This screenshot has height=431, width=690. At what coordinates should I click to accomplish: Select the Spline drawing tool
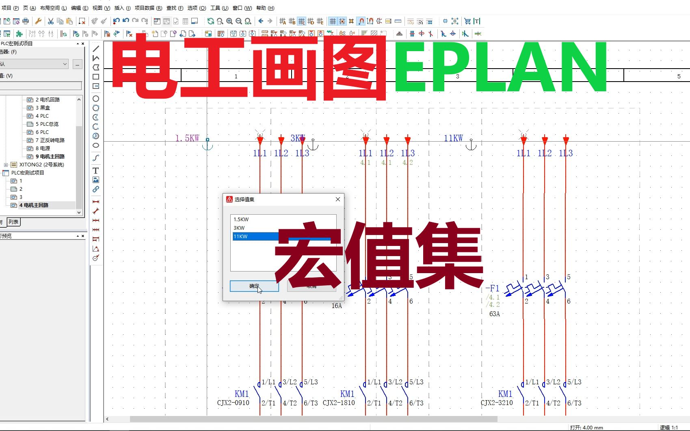tap(96, 158)
